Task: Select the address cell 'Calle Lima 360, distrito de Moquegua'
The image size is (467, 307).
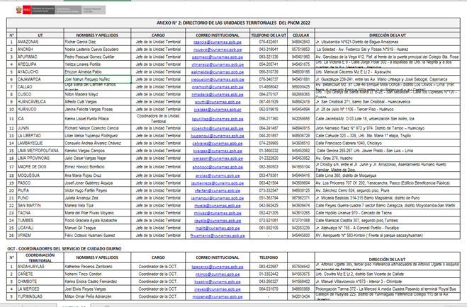Action: click(x=388, y=175)
